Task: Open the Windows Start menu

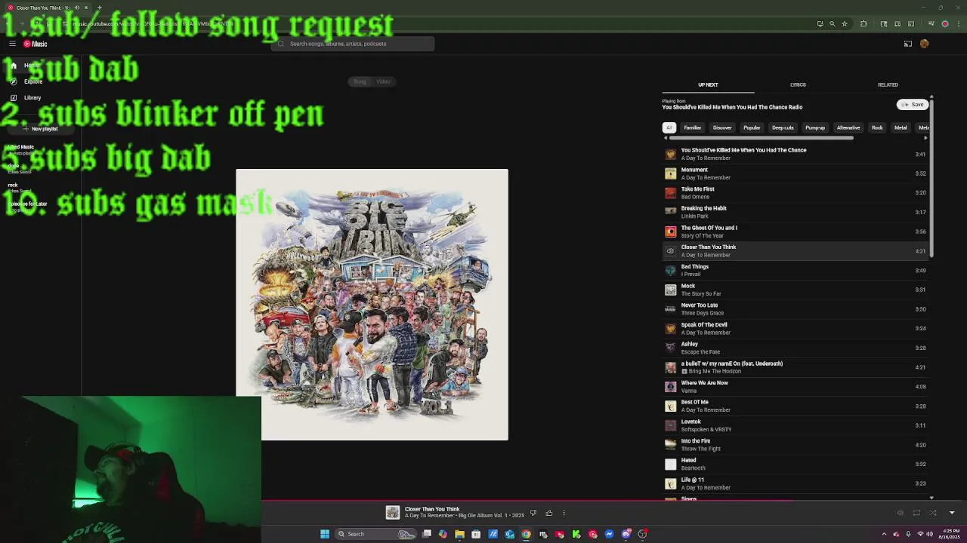Action: point(325,534)
